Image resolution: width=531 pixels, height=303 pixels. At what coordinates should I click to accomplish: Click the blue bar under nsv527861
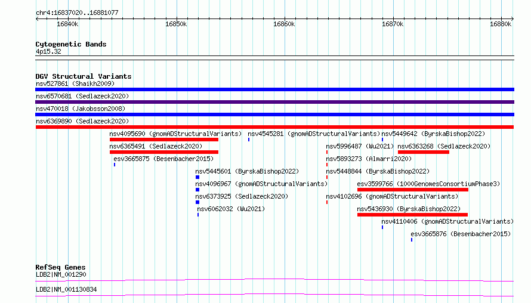pyautogui.click(x=274, y=89)
